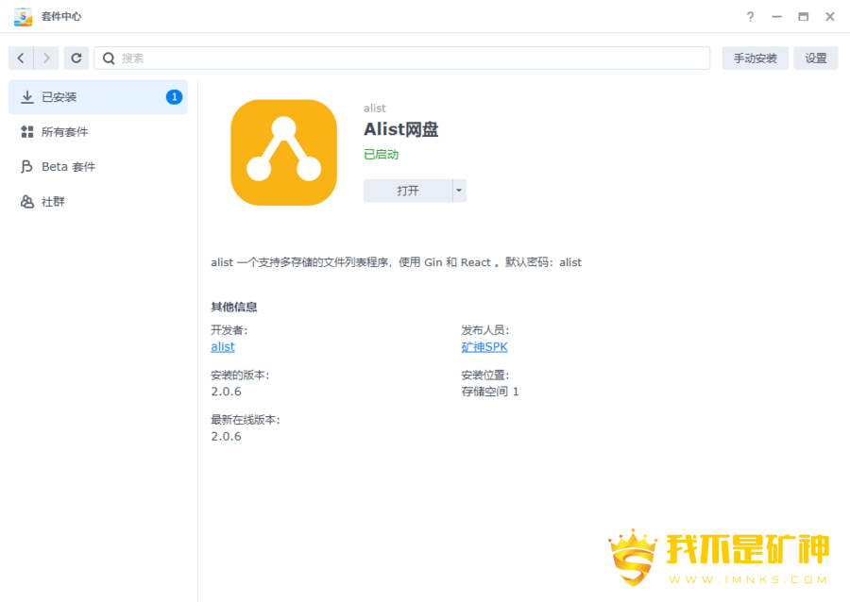850x602 pixels.
Task: Click the 手动安装 button
Action: click(x=756, y=58)
